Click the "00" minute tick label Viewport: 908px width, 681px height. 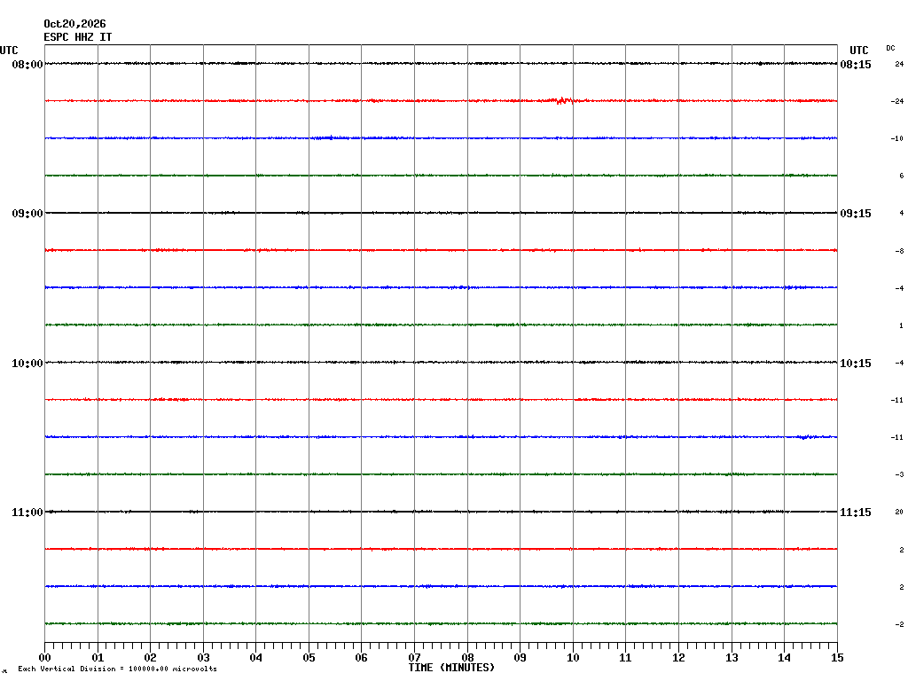(44, 658)
